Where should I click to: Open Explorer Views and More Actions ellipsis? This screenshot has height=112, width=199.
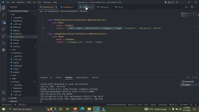(34, 7)
